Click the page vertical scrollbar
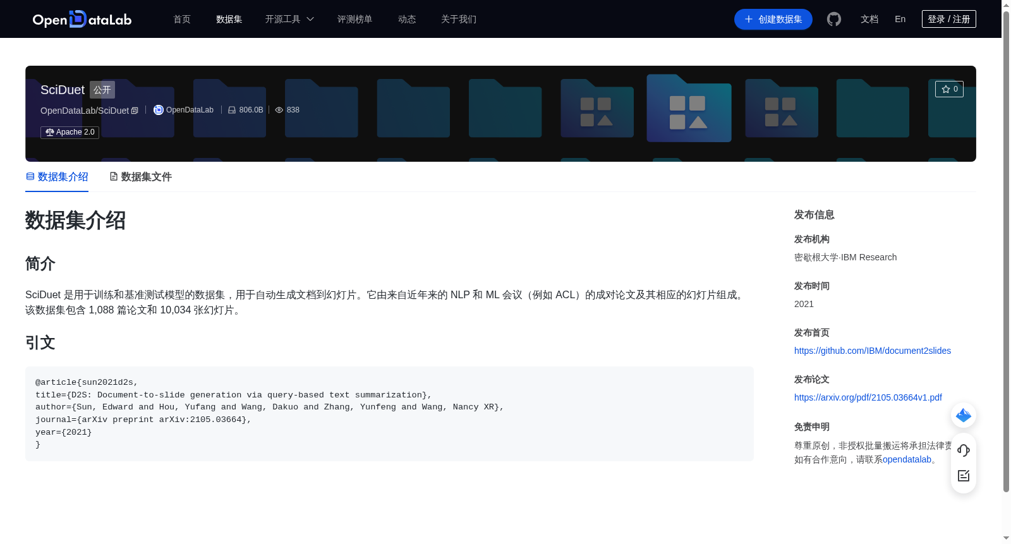The image size is (1011, 544). coord(1006,253)
